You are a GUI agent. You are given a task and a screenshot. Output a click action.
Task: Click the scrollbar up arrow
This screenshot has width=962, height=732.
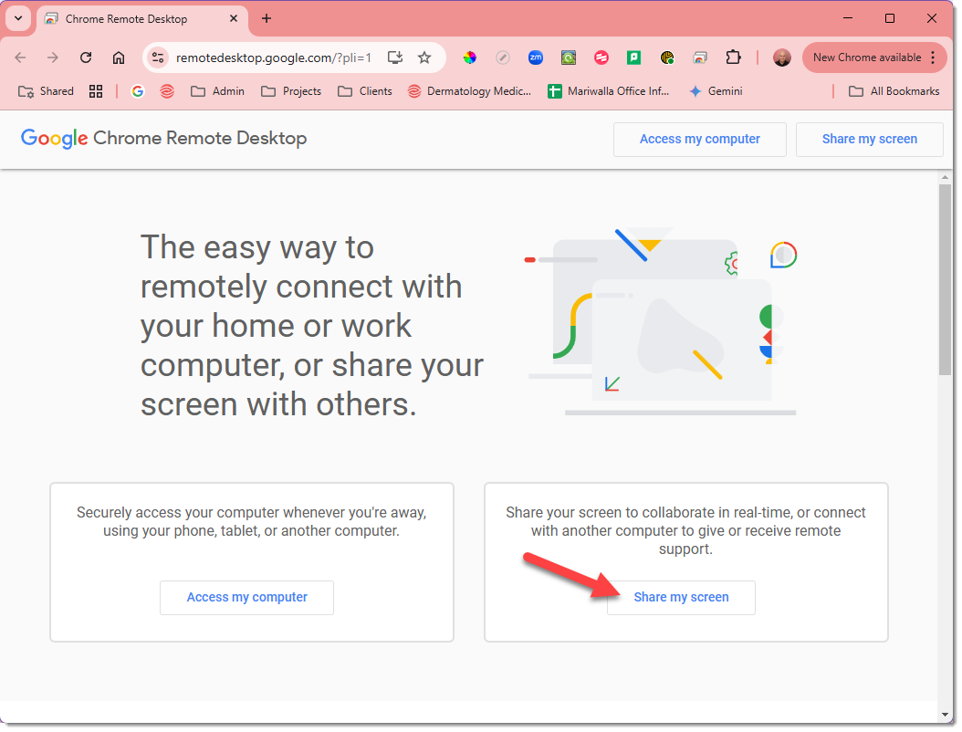(x=945, y=177)
